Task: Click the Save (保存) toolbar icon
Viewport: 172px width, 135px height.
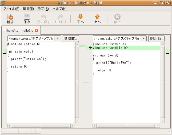Action: (x=27, y=17)
